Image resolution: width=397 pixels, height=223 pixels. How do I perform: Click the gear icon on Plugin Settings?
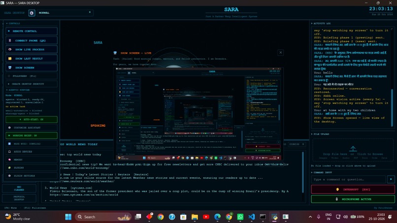click(x=10, y=176)
